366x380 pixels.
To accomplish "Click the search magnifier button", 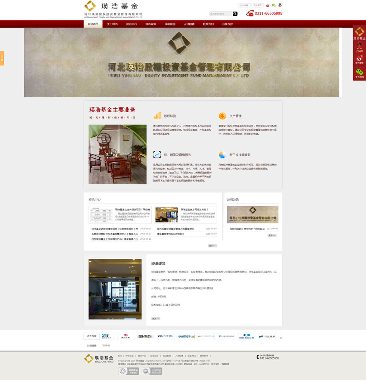I will pos(235,14).
